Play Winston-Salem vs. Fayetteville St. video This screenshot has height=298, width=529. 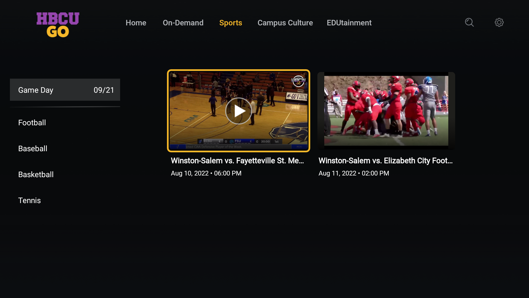(x=238, y=111)
